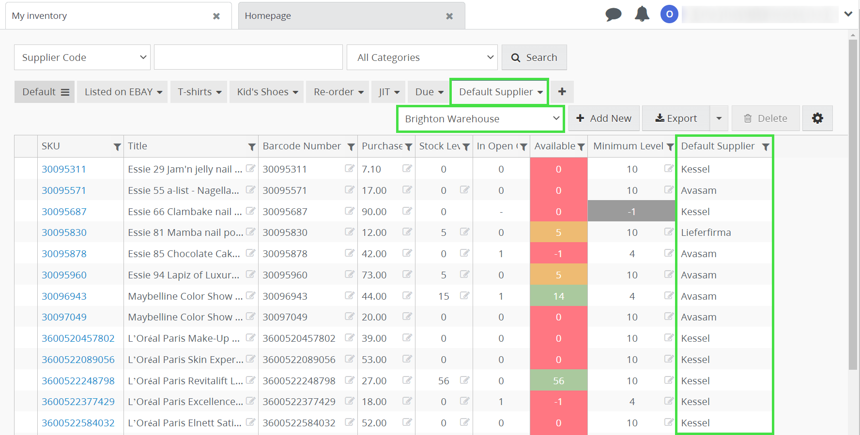Click the search text input field

248,58
